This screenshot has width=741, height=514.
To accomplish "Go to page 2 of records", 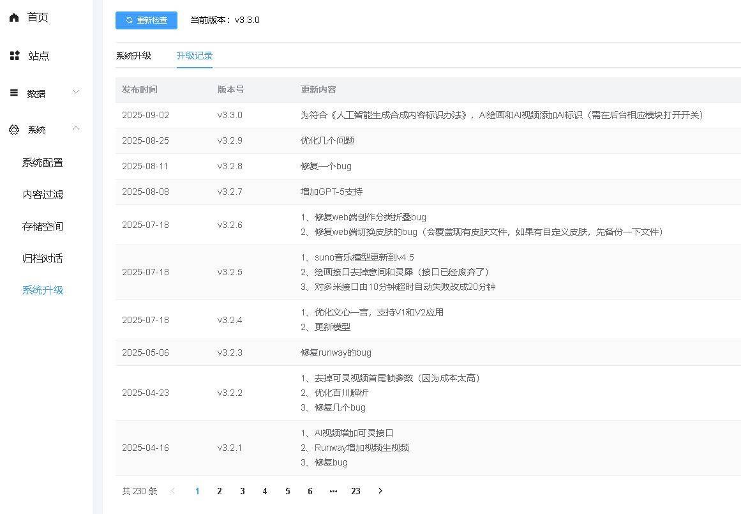I will pyautogui.click(x=220, y=491).
